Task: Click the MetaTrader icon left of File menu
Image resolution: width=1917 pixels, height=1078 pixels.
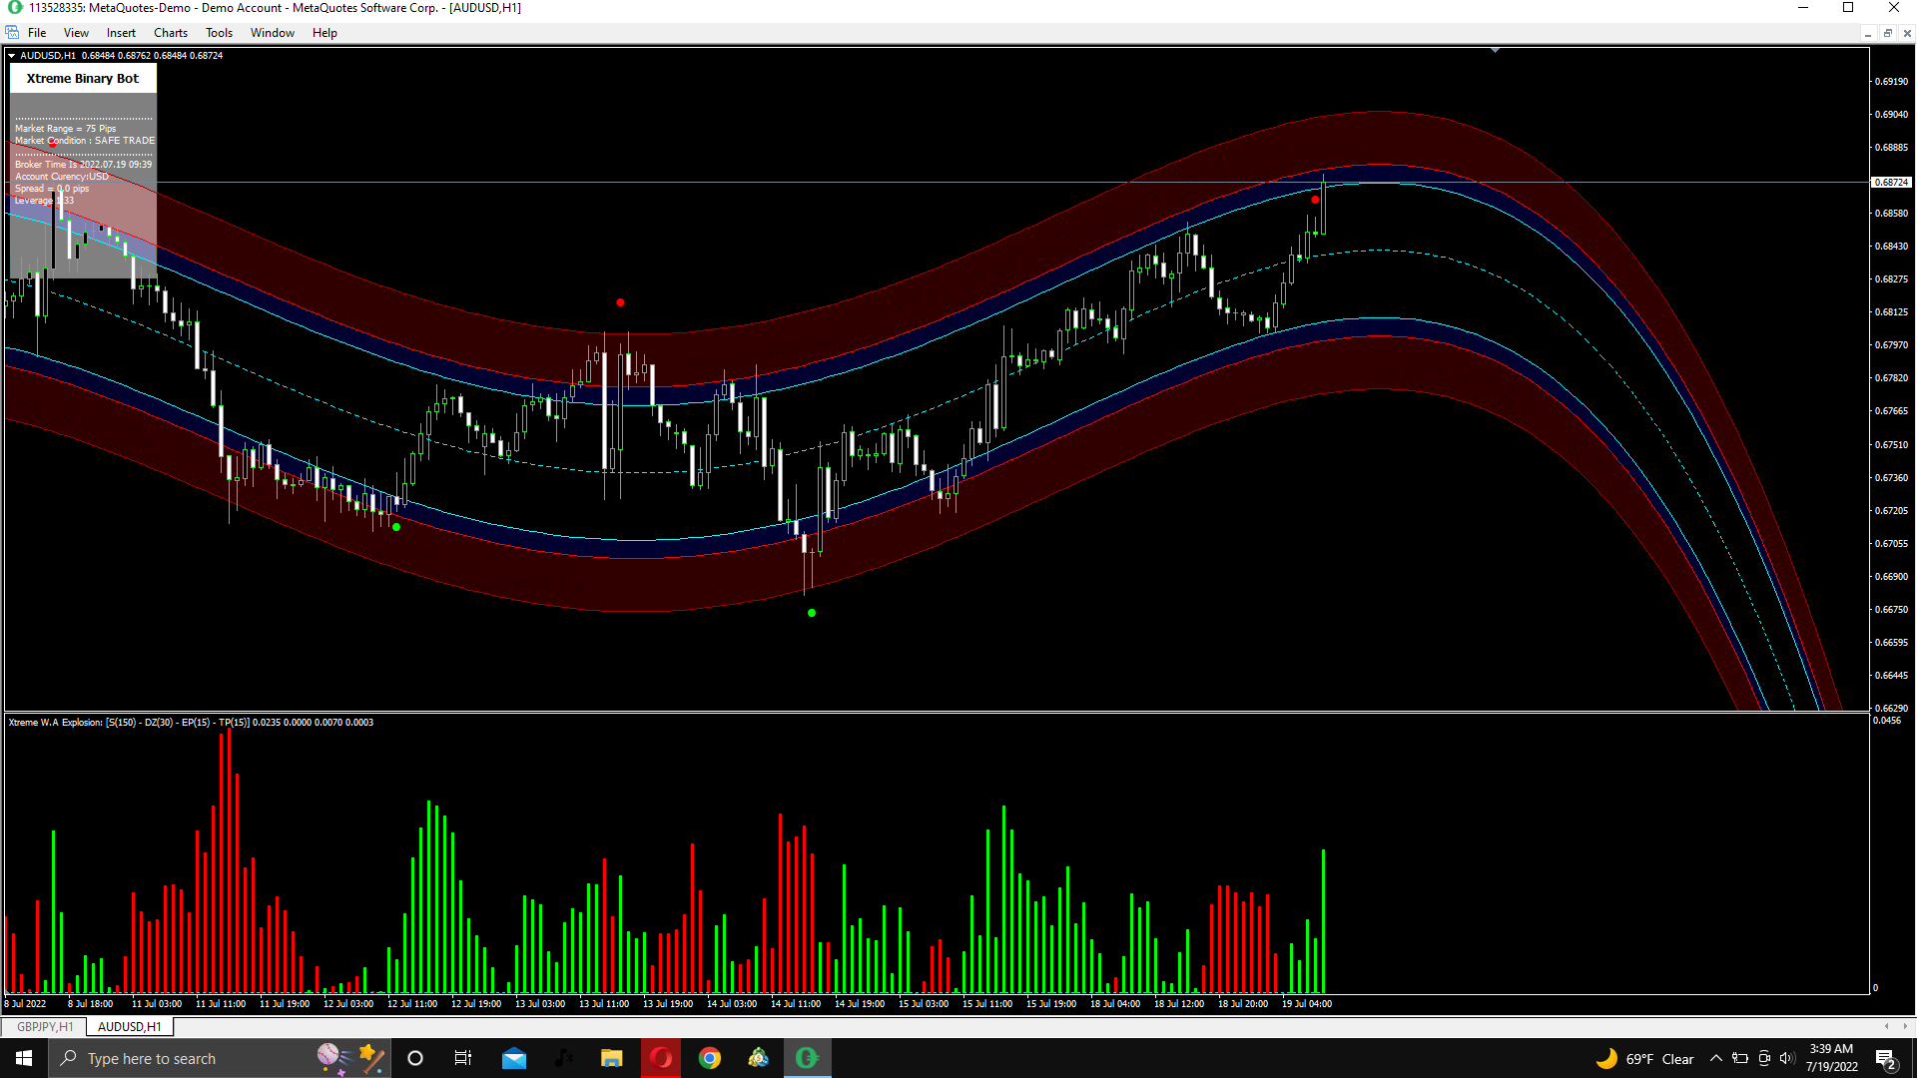Action: 12,33
